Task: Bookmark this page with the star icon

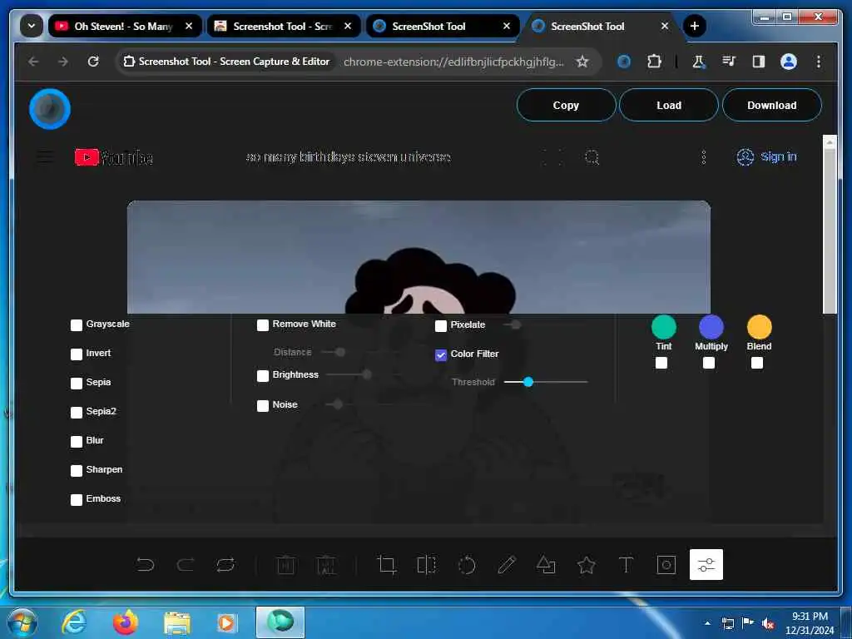Action: 582,62
